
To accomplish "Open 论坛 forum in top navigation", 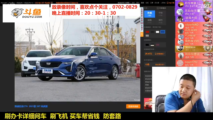I will (147, 3).
